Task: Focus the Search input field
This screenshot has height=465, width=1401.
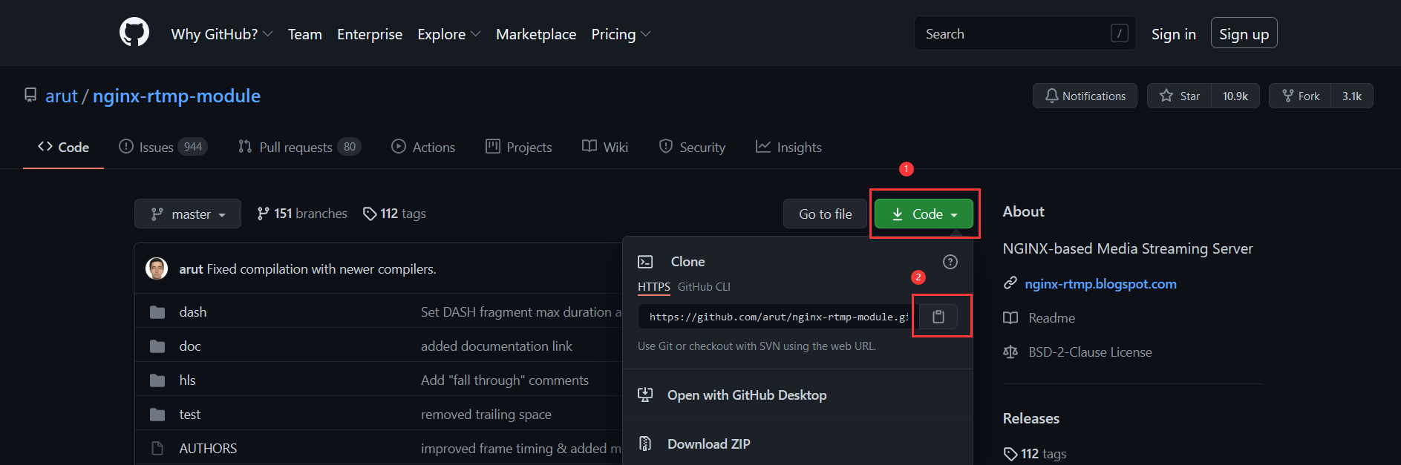Action: coord(1025,33)
